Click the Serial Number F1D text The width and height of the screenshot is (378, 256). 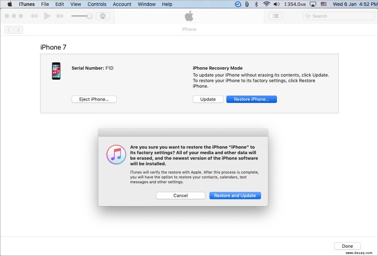coord(92,68)
